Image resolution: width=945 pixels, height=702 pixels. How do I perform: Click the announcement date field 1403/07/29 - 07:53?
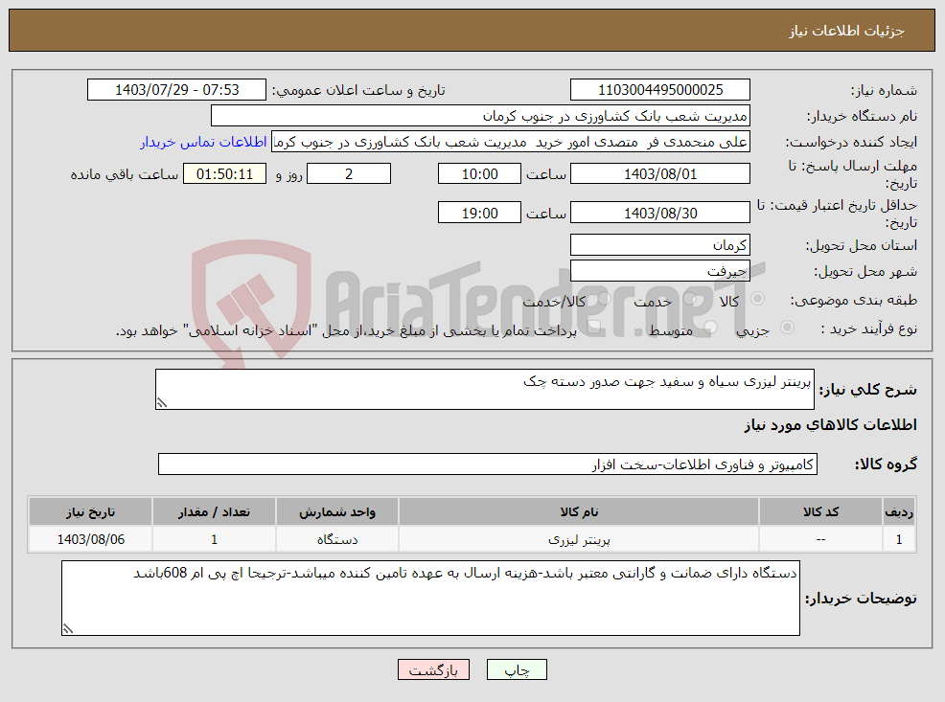point(176,90)
